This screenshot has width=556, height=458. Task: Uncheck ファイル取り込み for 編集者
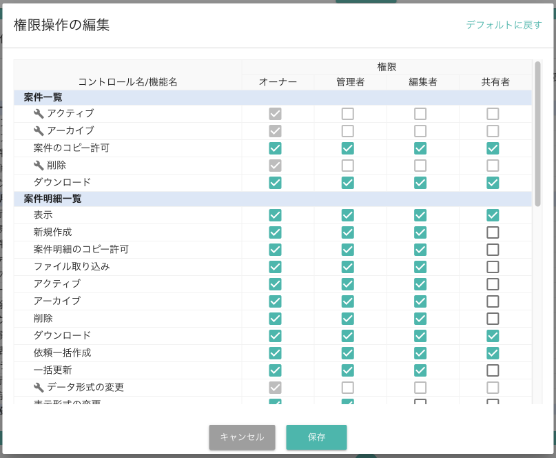pyautogui.click(x=420, y=267)
